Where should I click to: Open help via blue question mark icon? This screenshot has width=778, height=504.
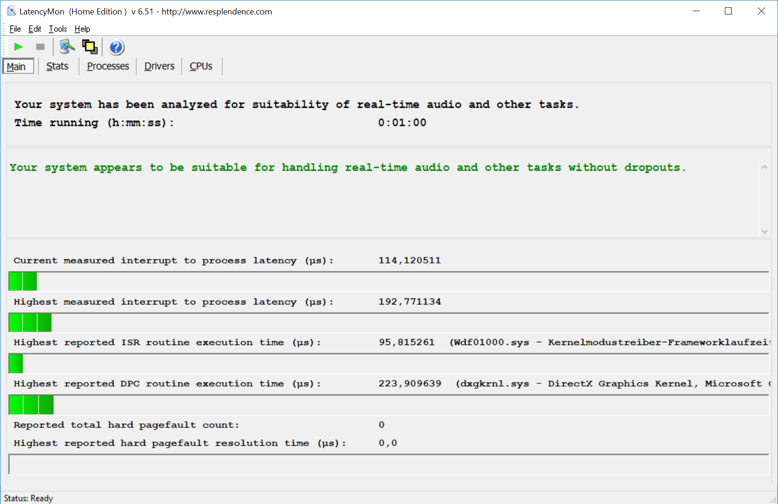point(116,47)
